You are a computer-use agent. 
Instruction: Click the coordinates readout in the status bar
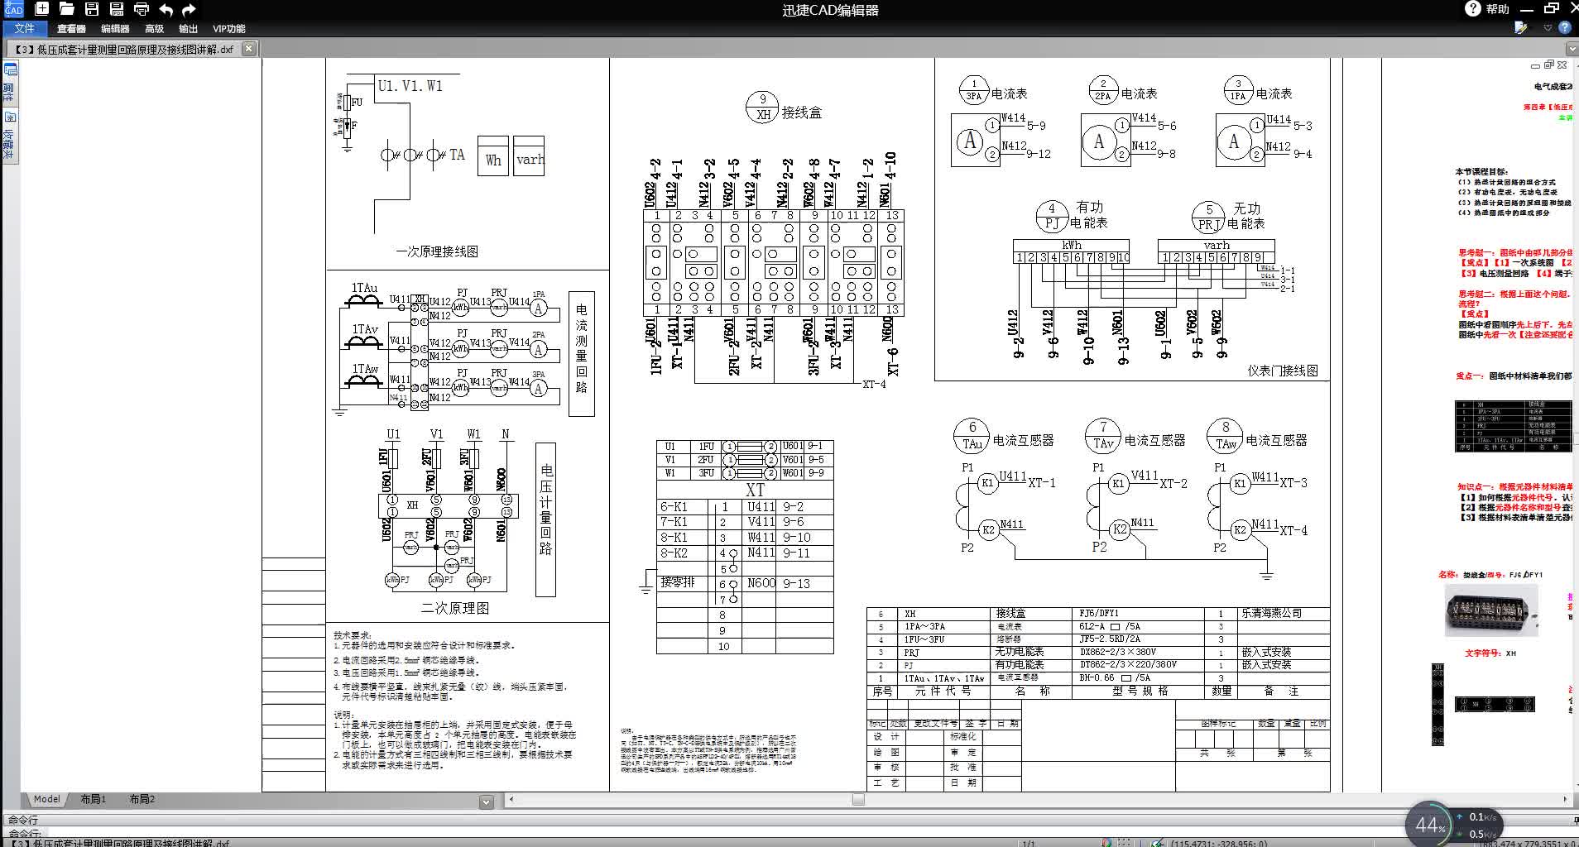(1218, 843)
